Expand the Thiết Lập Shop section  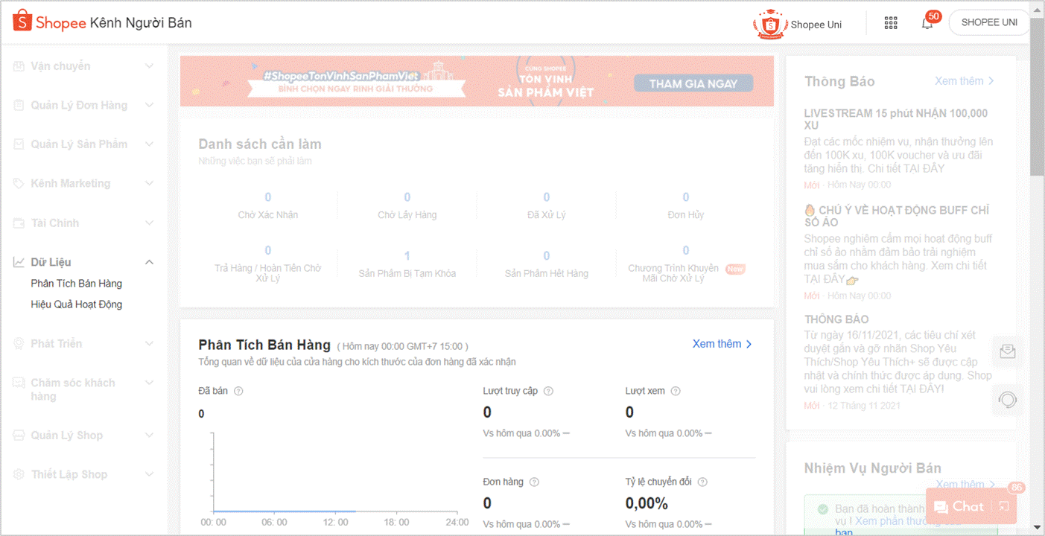pos(149,474)
